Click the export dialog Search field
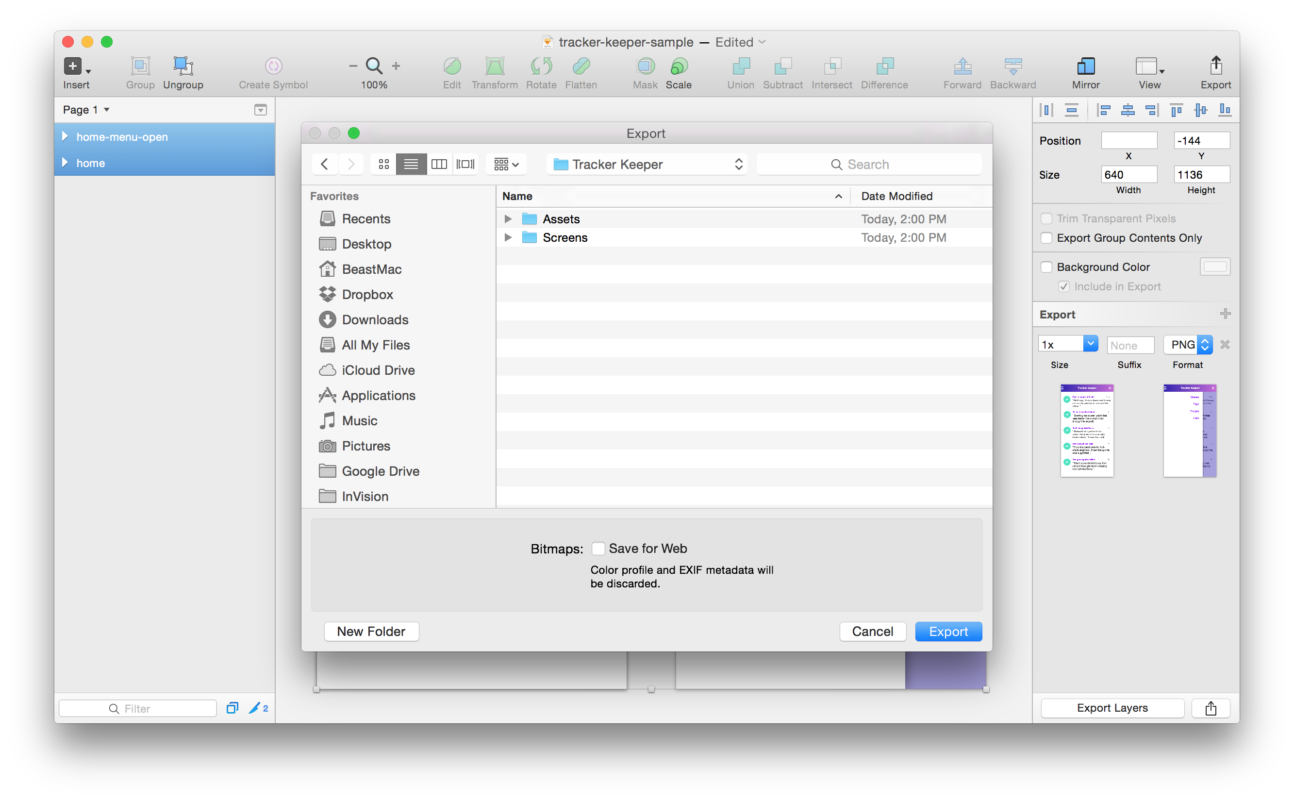The height and width of the screenshot is (801, 1294). (869, 164)
